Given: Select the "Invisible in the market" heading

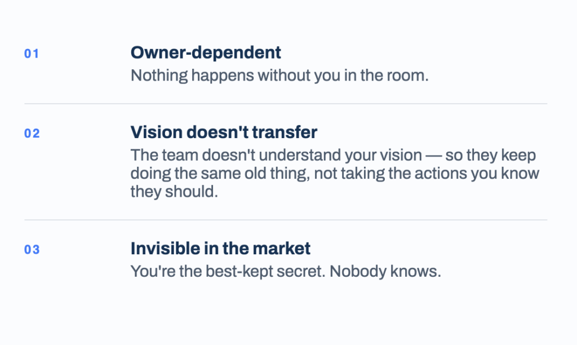Looking at the screenshot, I should coord(220,249).
